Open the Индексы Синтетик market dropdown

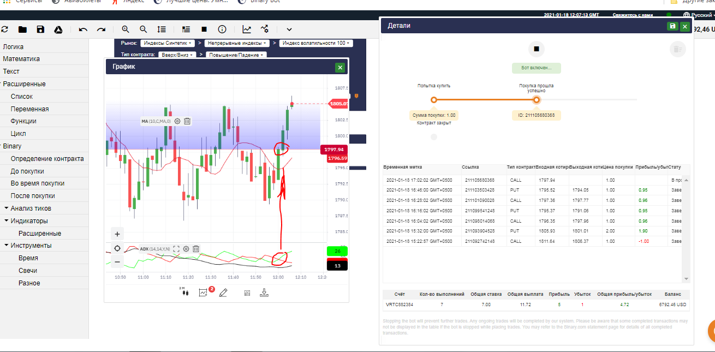click(x=168, y=43)
